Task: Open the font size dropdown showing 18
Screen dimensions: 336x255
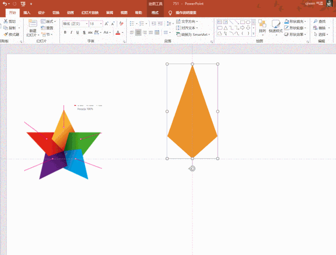Action: point(96,24)
